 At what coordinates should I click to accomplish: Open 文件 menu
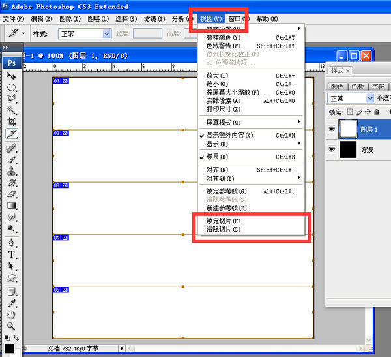(x=14, y=19)
